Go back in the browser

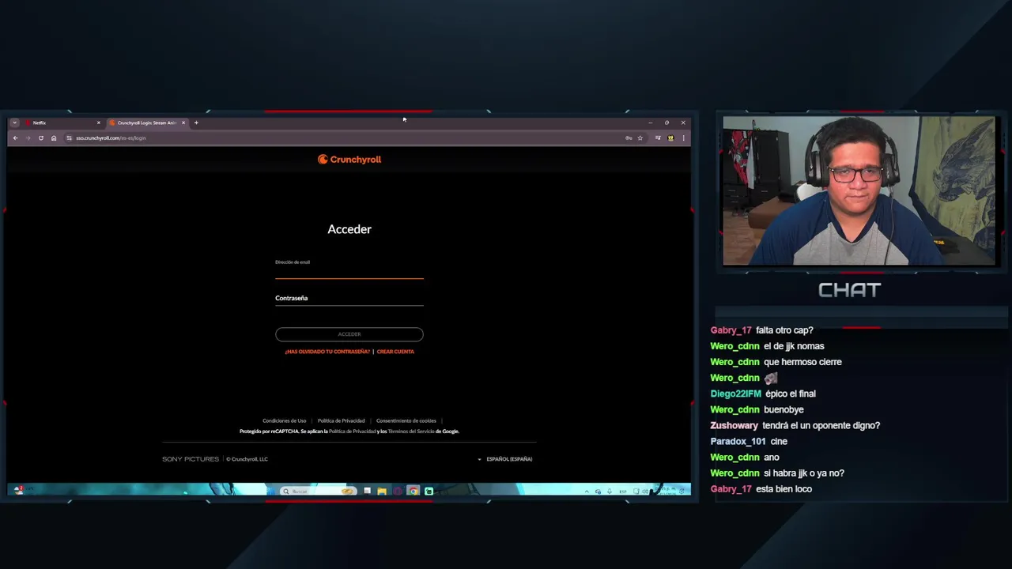pyautogui.click(x=15, y=138)
